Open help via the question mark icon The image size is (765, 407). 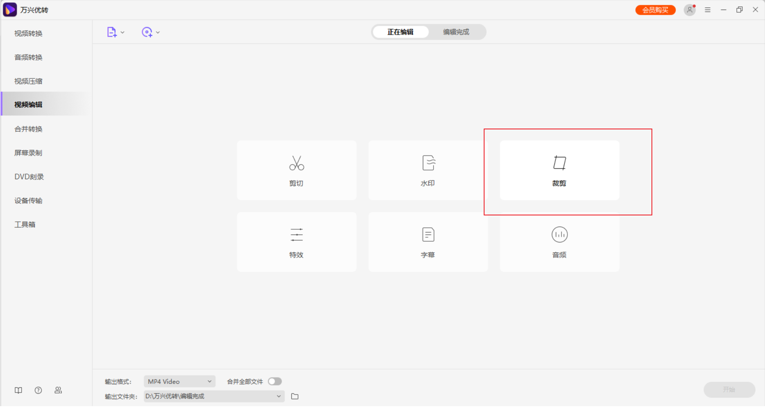tap(38, 390)
